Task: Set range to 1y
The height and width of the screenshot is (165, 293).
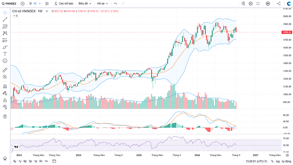Action: tap(20, 161)
